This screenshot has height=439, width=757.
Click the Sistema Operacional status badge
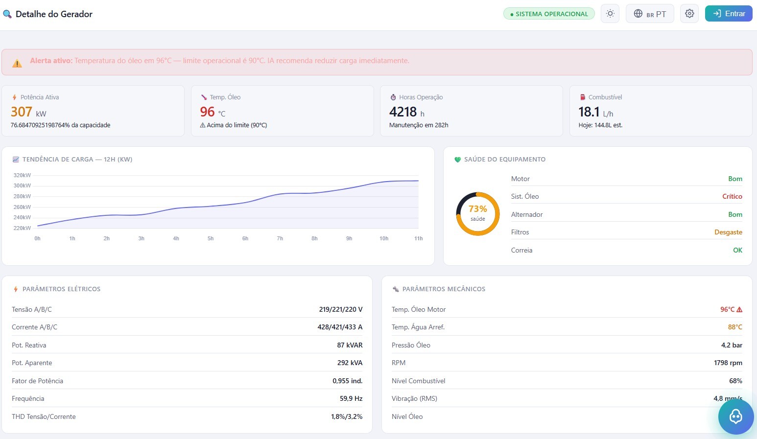click(x=549, y=14)
